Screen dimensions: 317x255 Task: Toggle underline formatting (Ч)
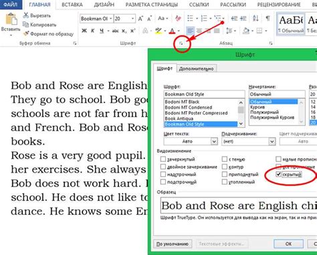(102, 31)
